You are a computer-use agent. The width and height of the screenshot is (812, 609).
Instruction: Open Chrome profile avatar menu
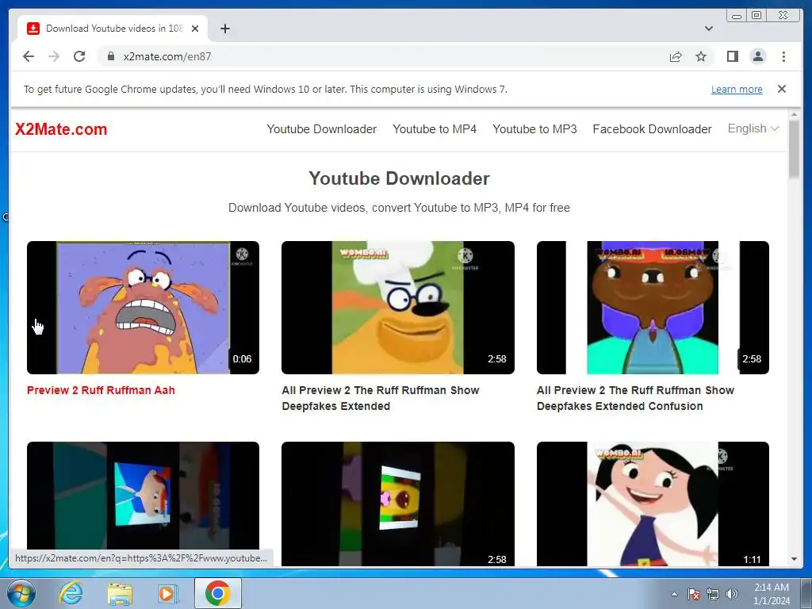click(758, 56)
